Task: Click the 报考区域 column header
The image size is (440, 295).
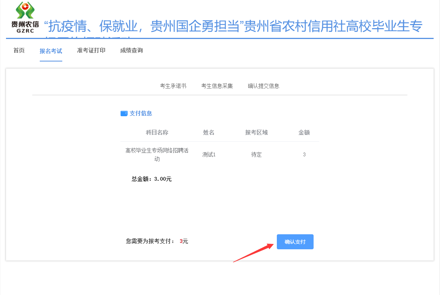Action: point(256,133)
